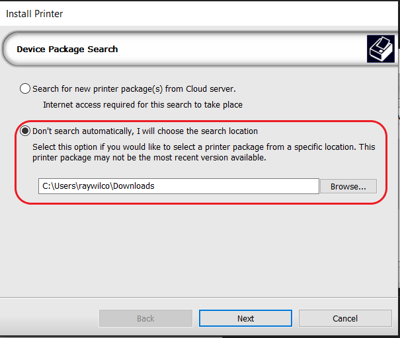Open the Browse... folder picker
Screen dimensions: 400x338
[x=348, y=186]
